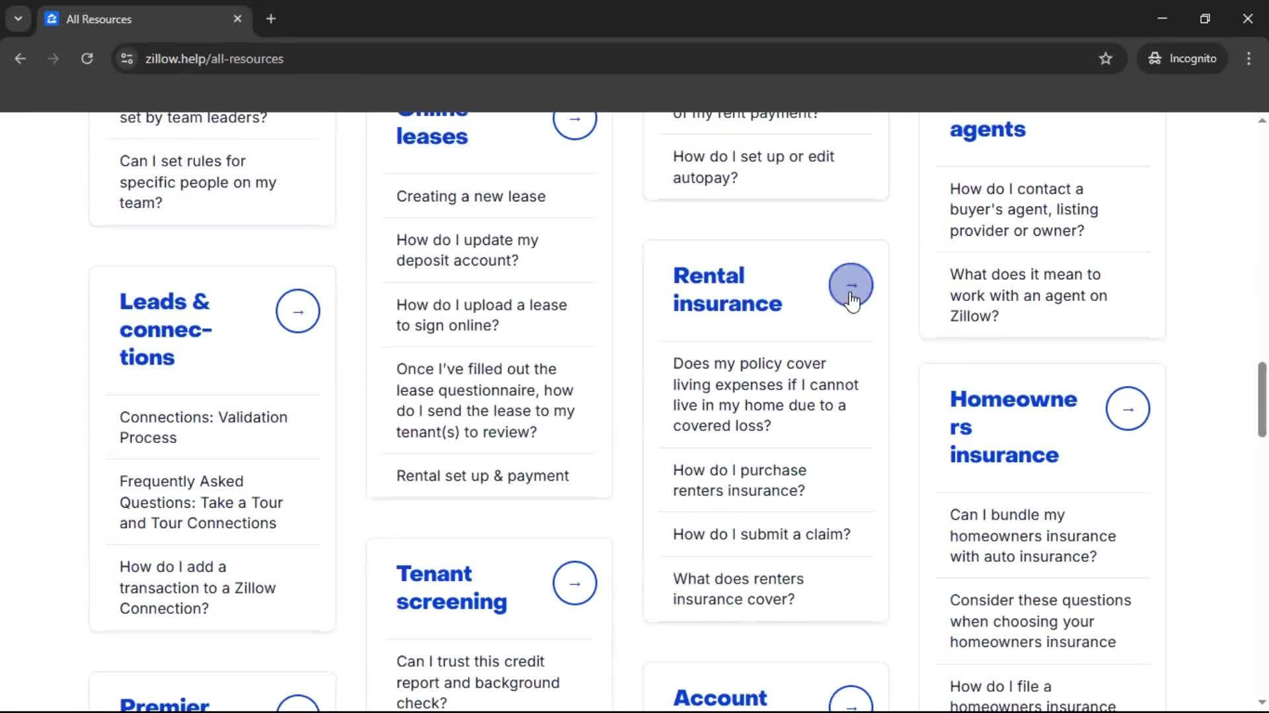View site information in the address bar
Screen dimensions: 1269x713
point(126,58)
